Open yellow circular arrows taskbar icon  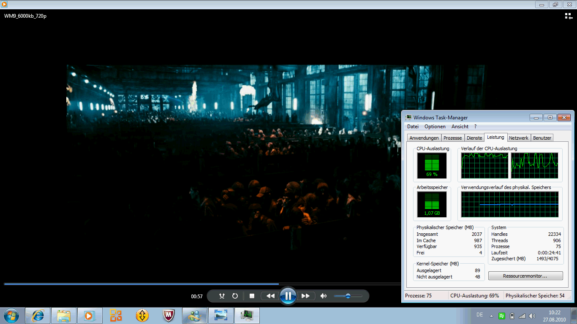tap(142, 316)
